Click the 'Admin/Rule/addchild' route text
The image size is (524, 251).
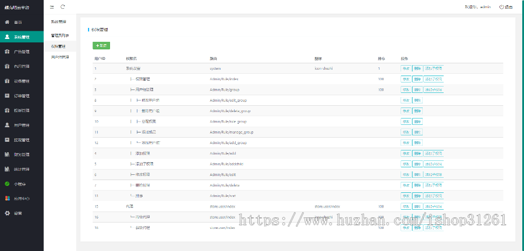225,164
